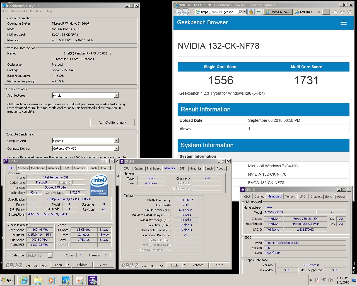The image size is (357, 286).
Task: Open the File menu in Geekbench
Action: (x=5, y=11)
